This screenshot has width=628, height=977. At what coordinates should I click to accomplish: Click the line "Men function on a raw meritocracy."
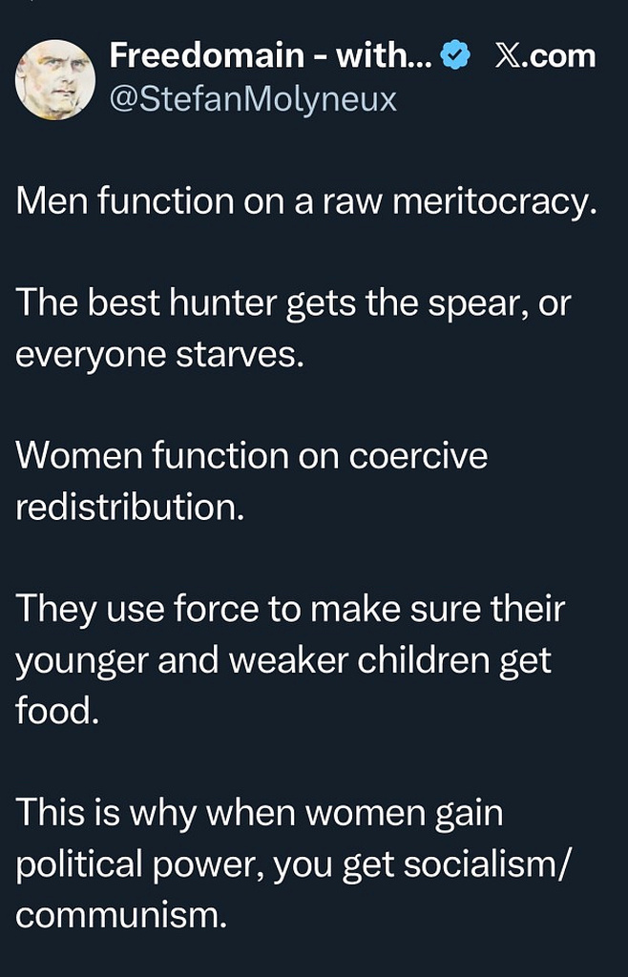coord(304,201)
